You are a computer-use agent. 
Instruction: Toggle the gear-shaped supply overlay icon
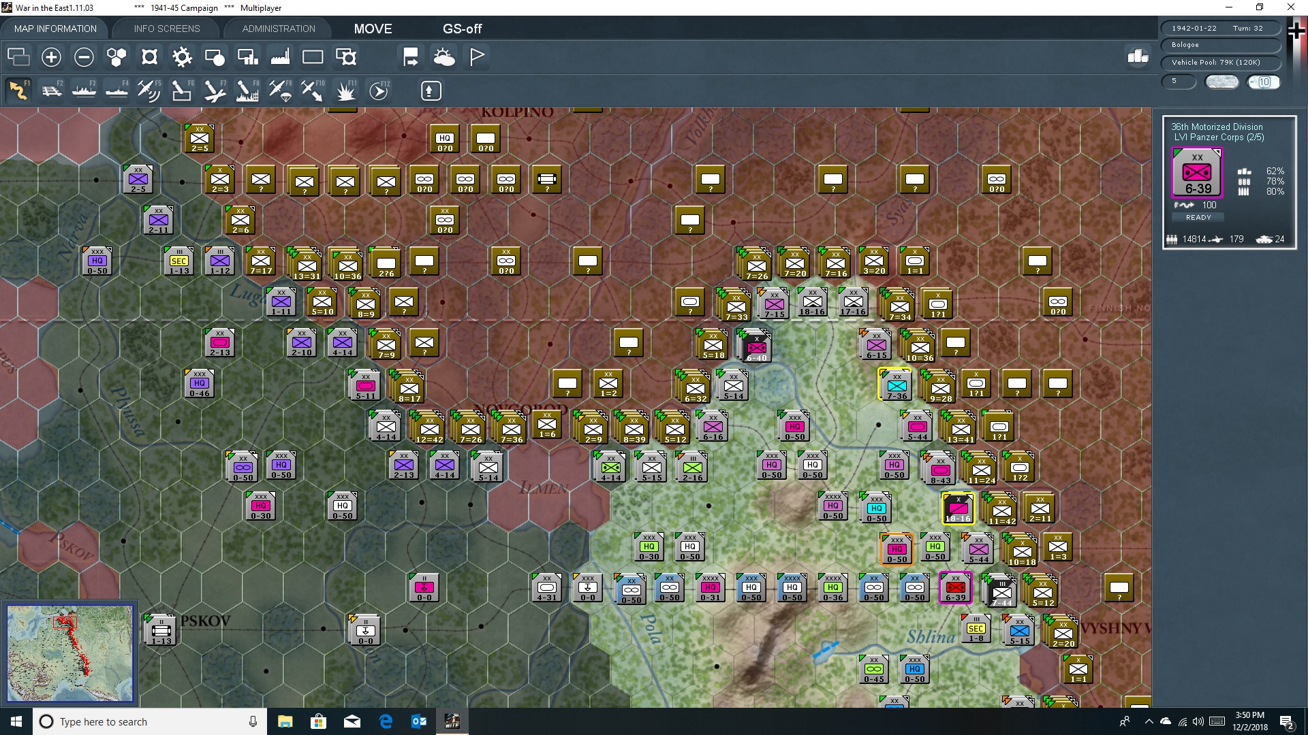point(182,57)
